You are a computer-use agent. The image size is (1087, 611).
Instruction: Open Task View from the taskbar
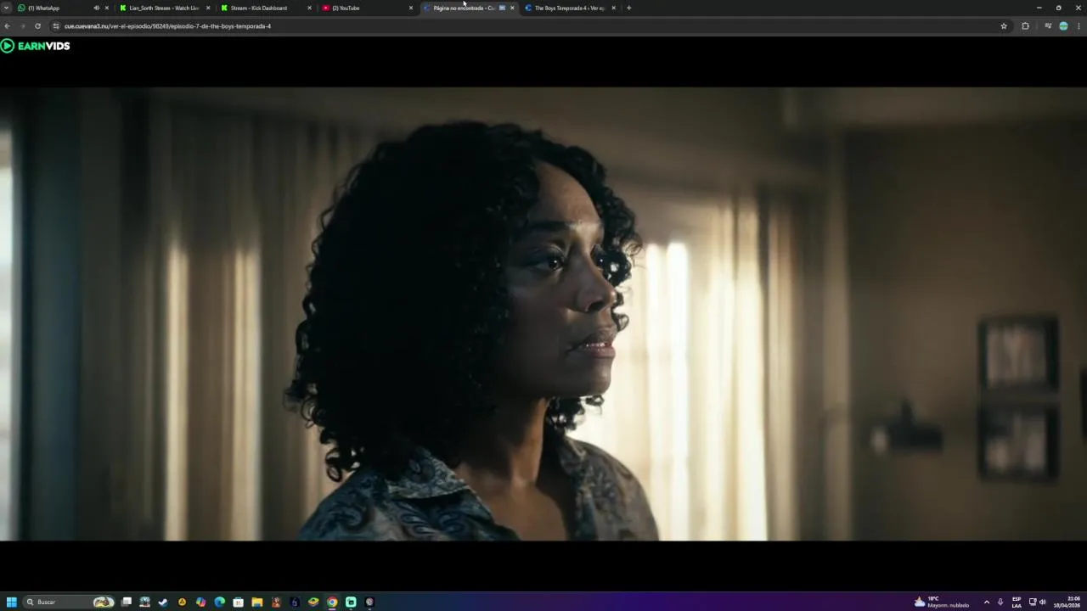(127, 602)
